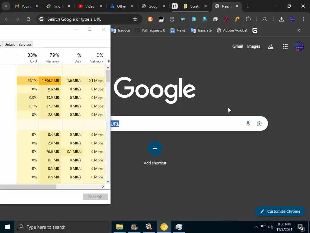Switch to the Find tab

(58, 6)
